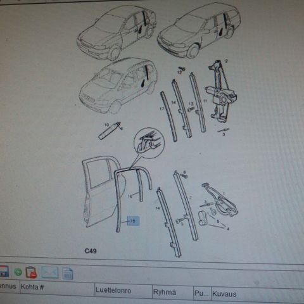Click the partially visible ...nnus column header
The width and height of the screenshot is (304, 304).
tap(9, 286)
